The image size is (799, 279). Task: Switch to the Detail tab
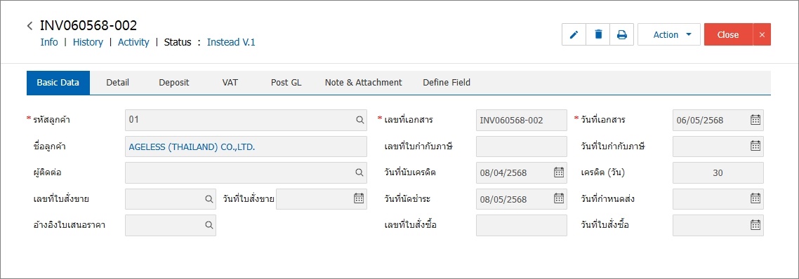pyautogui.click(x=118, y=83)
